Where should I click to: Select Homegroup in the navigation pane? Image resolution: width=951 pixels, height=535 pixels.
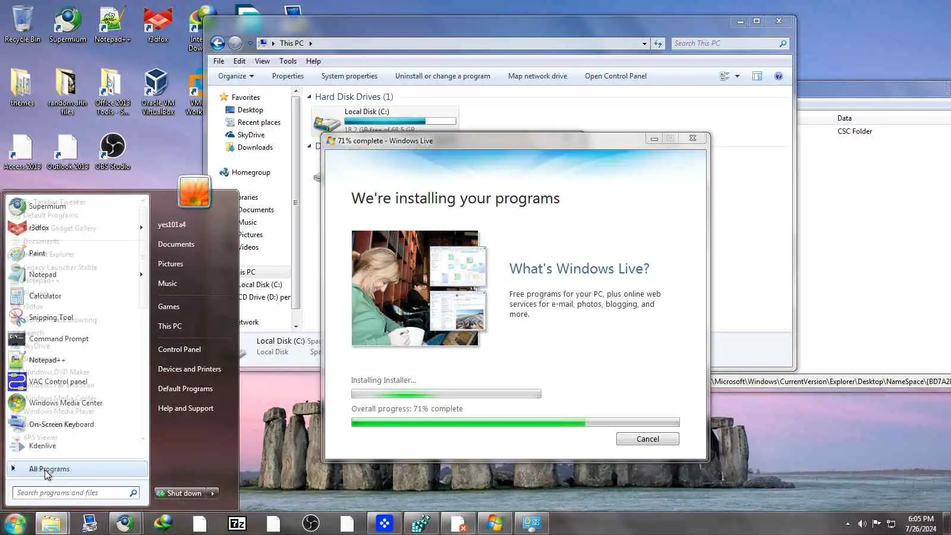pyautogui.click(x=245, y=172)
